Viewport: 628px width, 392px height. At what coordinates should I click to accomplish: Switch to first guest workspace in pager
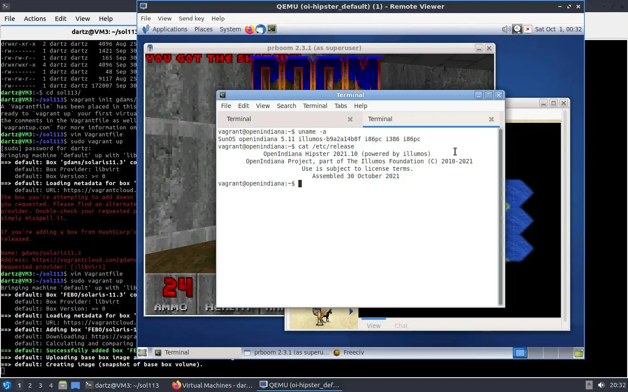point(520,353)
